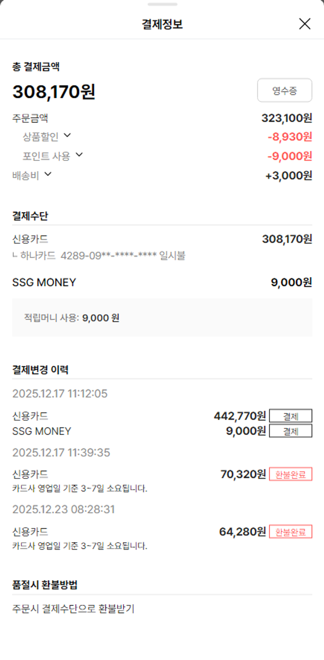The height and width of the screenshot is (660, 324).
Task: Open the 영수증 receipt
Action: point(284,91)
